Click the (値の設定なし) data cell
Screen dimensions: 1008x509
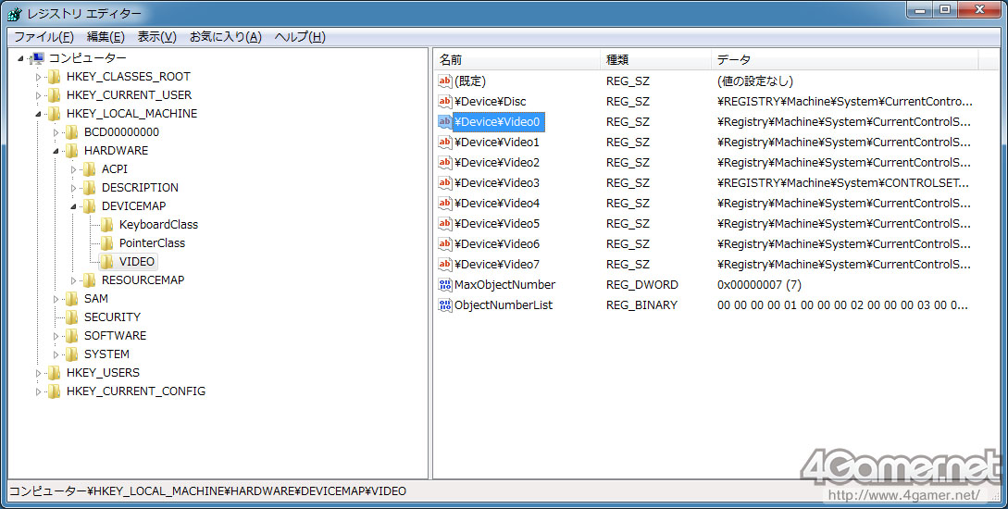tap(754, 81)
